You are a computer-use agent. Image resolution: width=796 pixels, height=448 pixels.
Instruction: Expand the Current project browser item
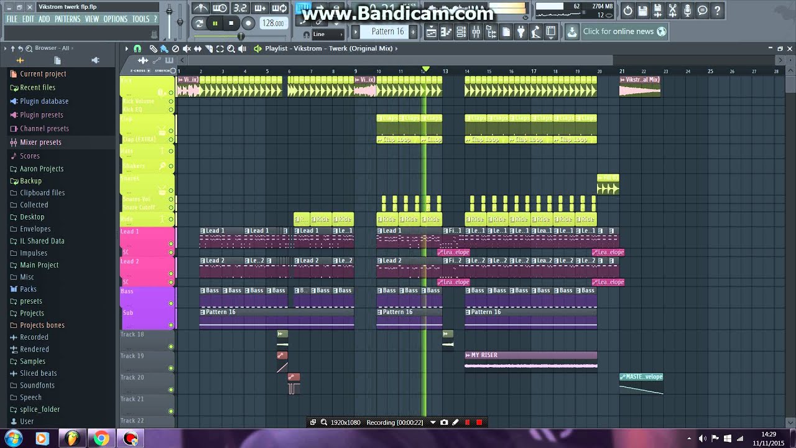[43, 73]
